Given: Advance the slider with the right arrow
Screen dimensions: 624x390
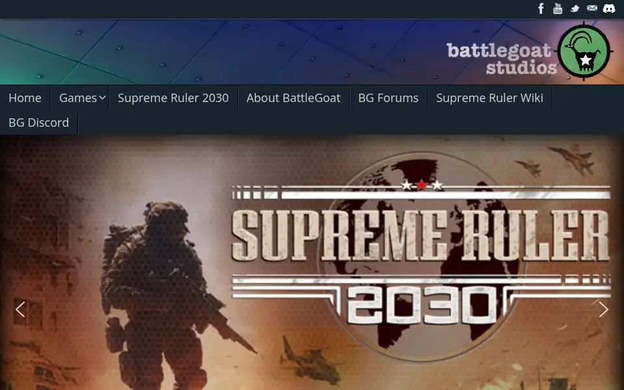Looking at the screenshot, I should pos(603,309).
